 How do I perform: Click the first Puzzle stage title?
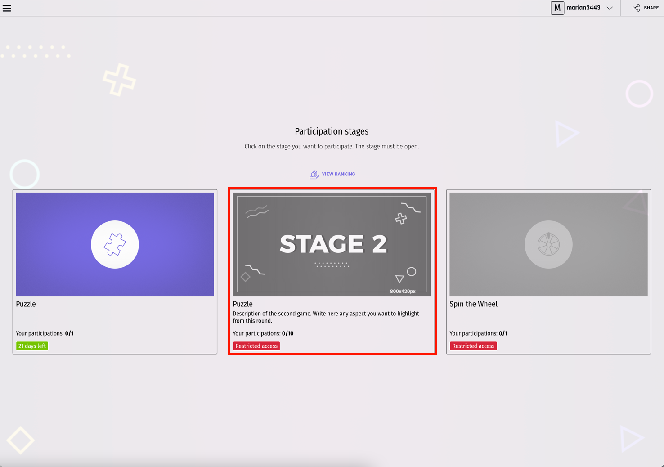tap(26, 304)
